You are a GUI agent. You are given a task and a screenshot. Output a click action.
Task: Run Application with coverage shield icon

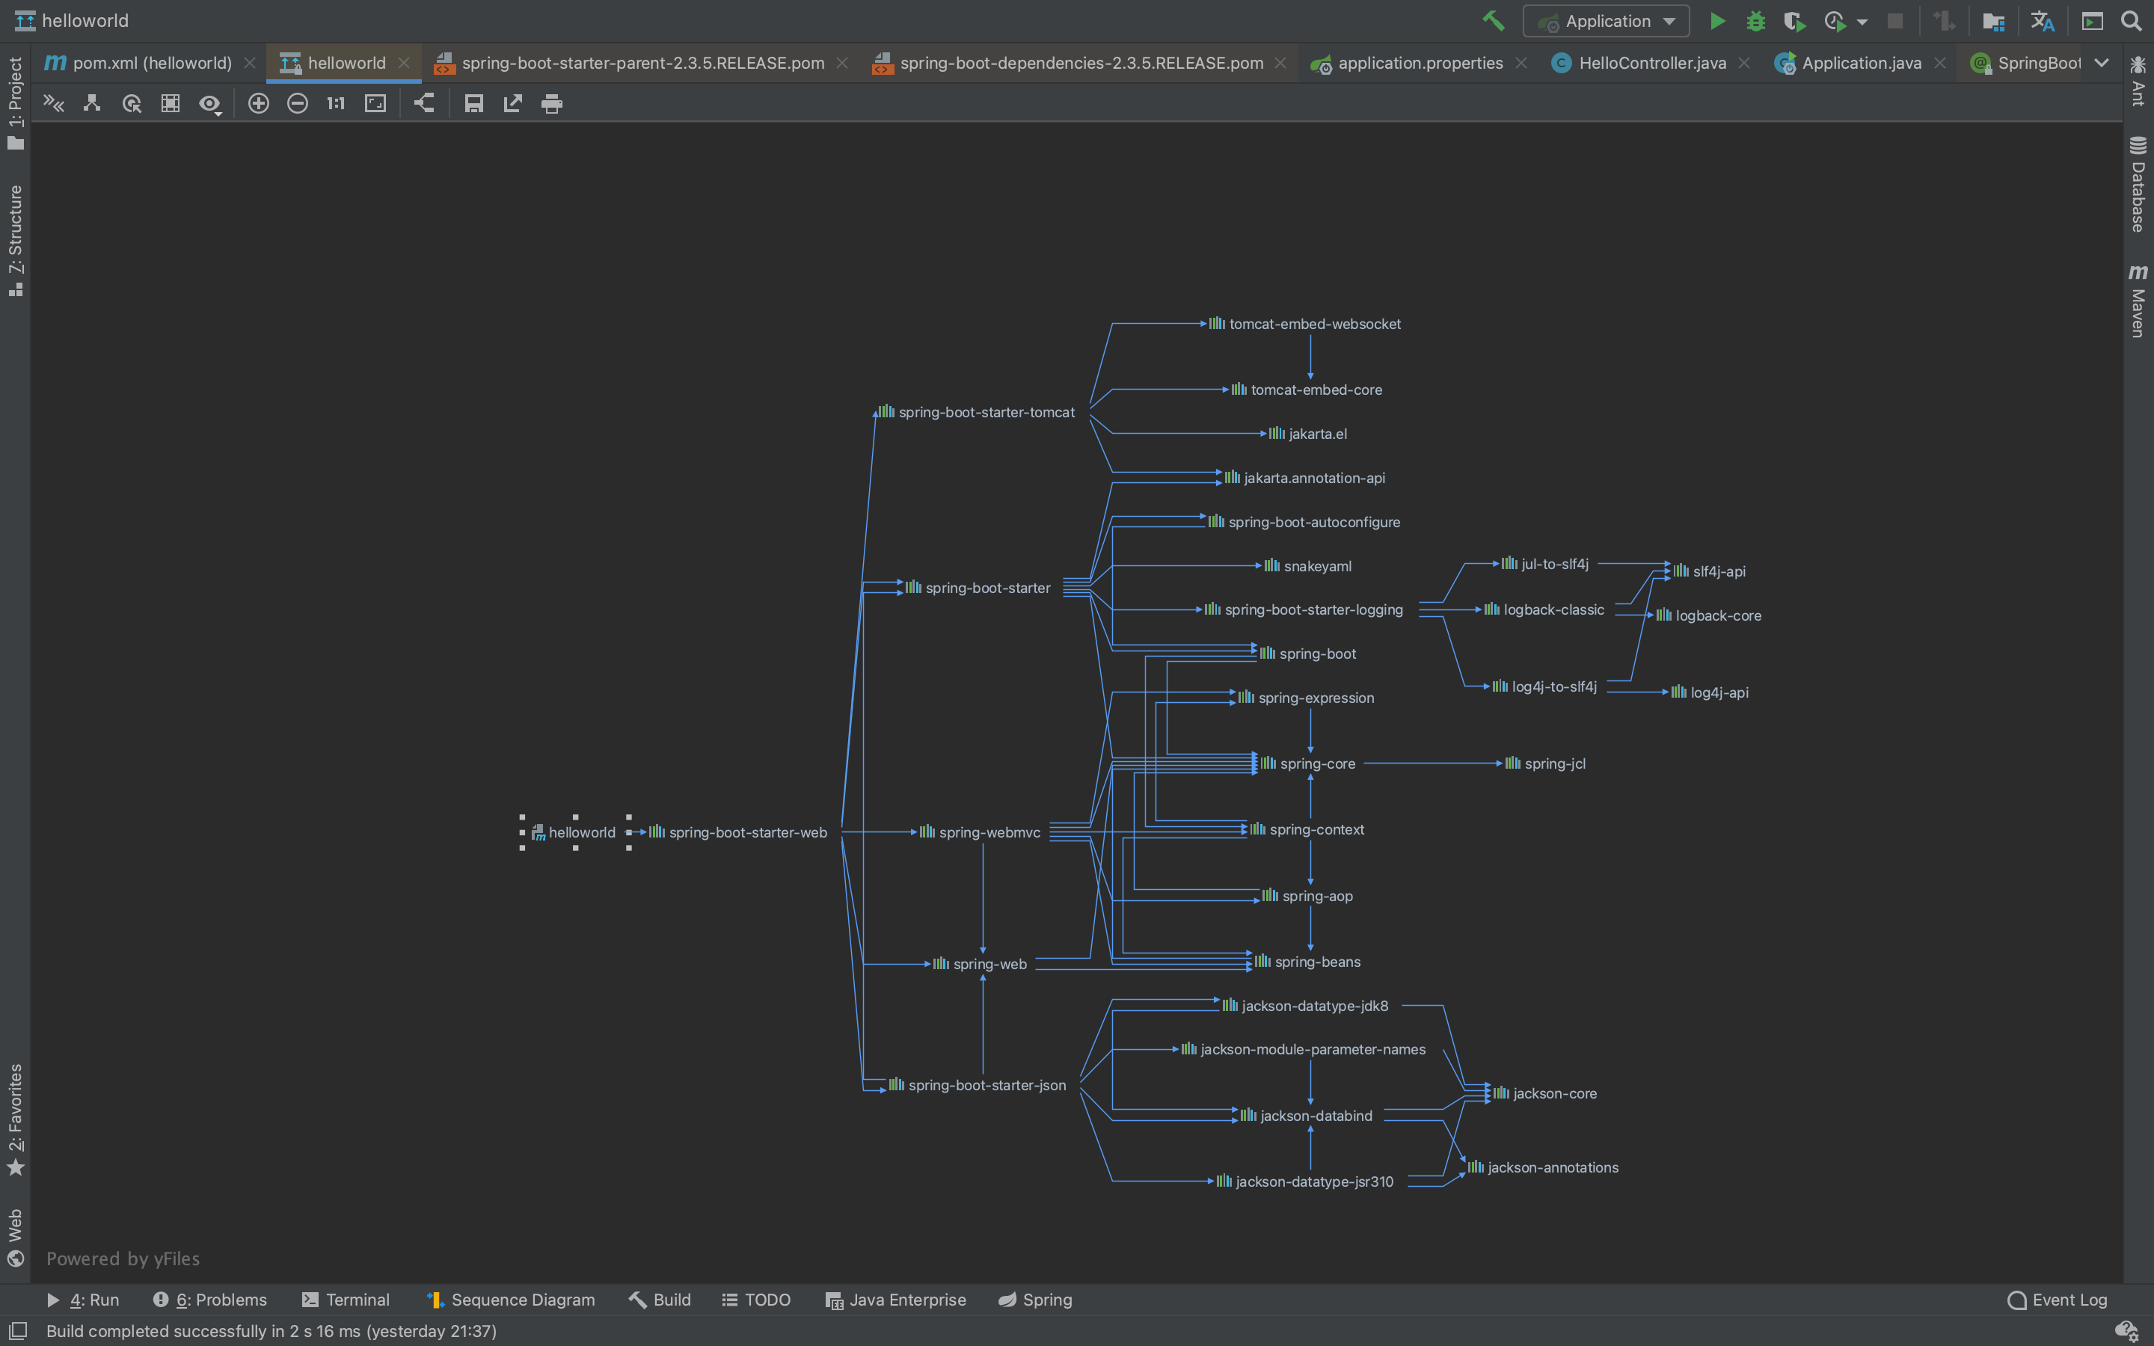click(x=1794, y=20)
